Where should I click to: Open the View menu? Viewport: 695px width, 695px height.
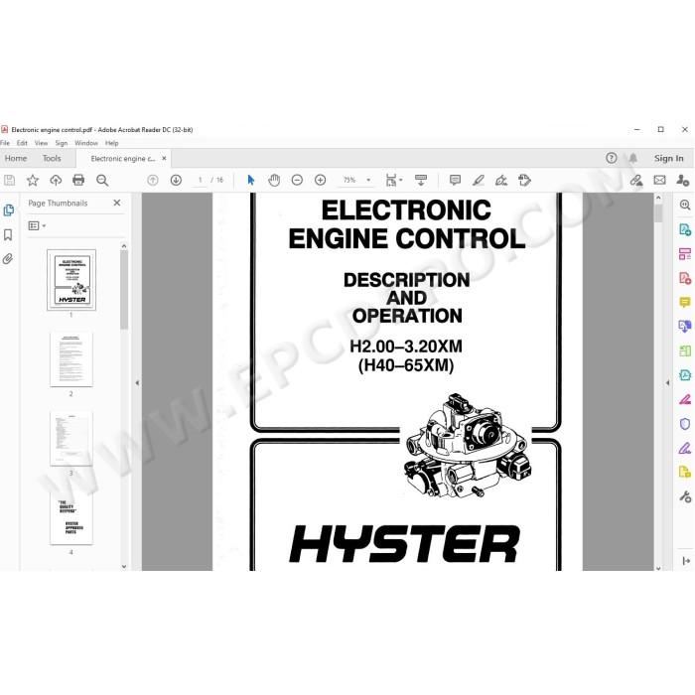(41, 143)
